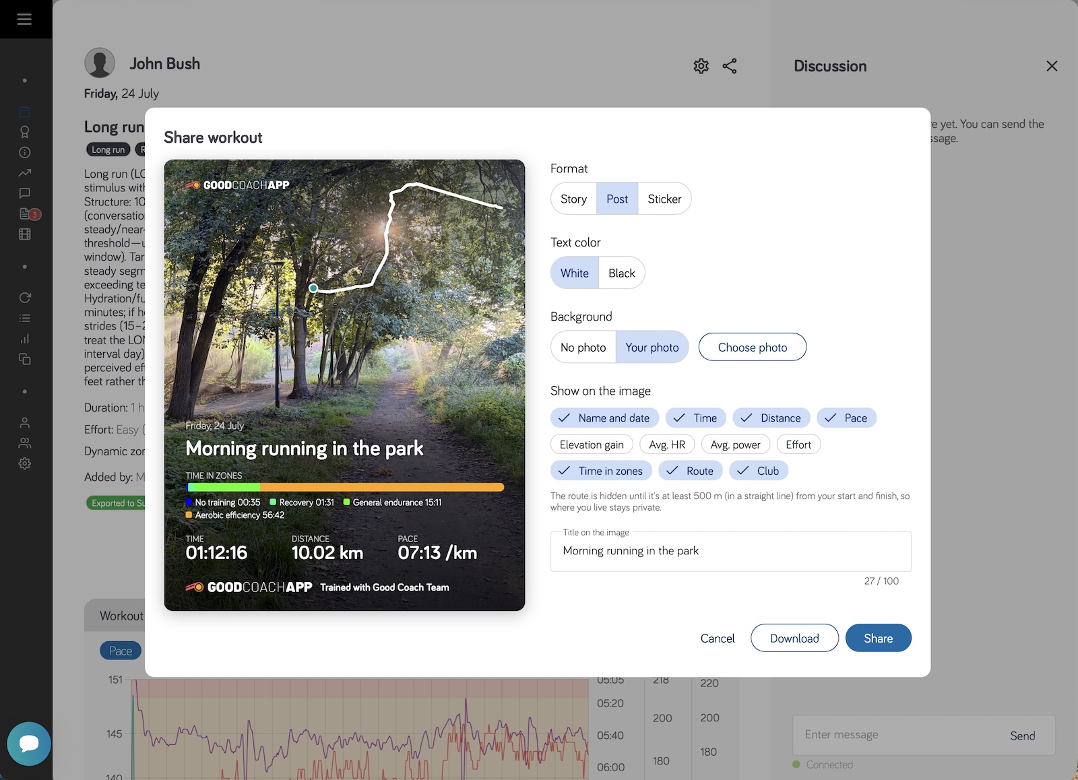Open the support chat bubble widget
Viewport: 1078px width, 780px height.
(29, 744)
